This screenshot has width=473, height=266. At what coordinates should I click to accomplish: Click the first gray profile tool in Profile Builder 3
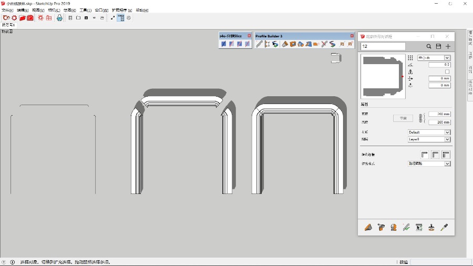259,44
